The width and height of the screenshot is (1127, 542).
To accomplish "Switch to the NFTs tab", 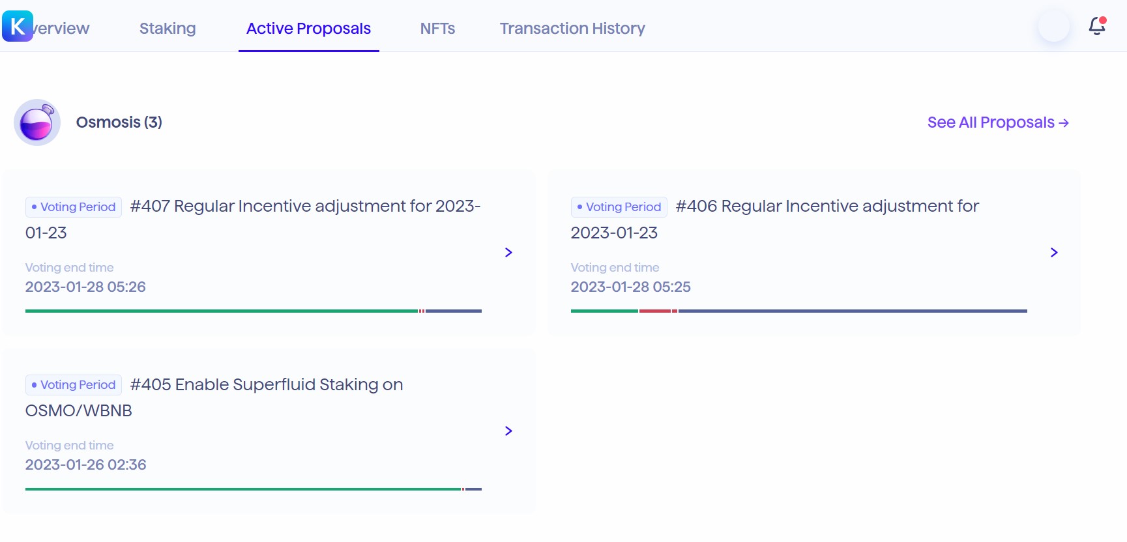I will click(x=437, y=29).
